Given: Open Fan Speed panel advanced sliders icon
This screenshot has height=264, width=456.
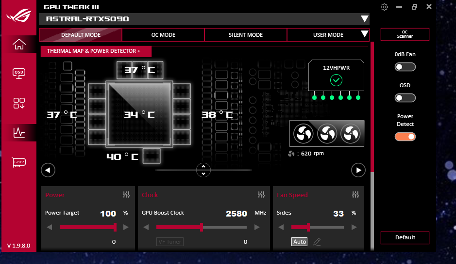Looking at the screenshot, I should tap(355, 195).
